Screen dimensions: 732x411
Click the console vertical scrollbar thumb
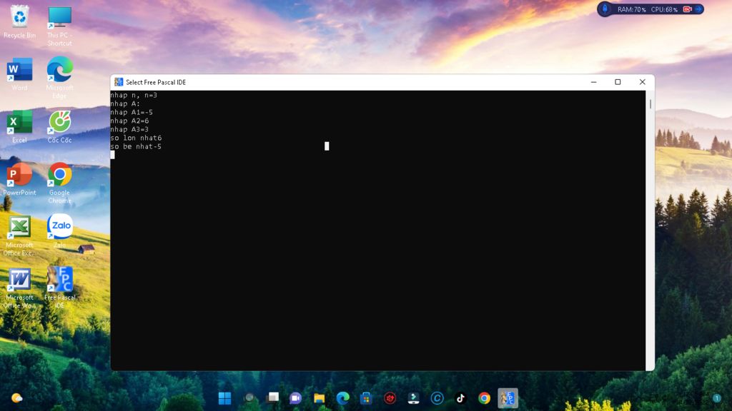click(651, 104)
